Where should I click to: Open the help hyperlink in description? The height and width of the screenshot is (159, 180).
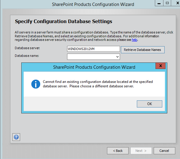point(134,40)
